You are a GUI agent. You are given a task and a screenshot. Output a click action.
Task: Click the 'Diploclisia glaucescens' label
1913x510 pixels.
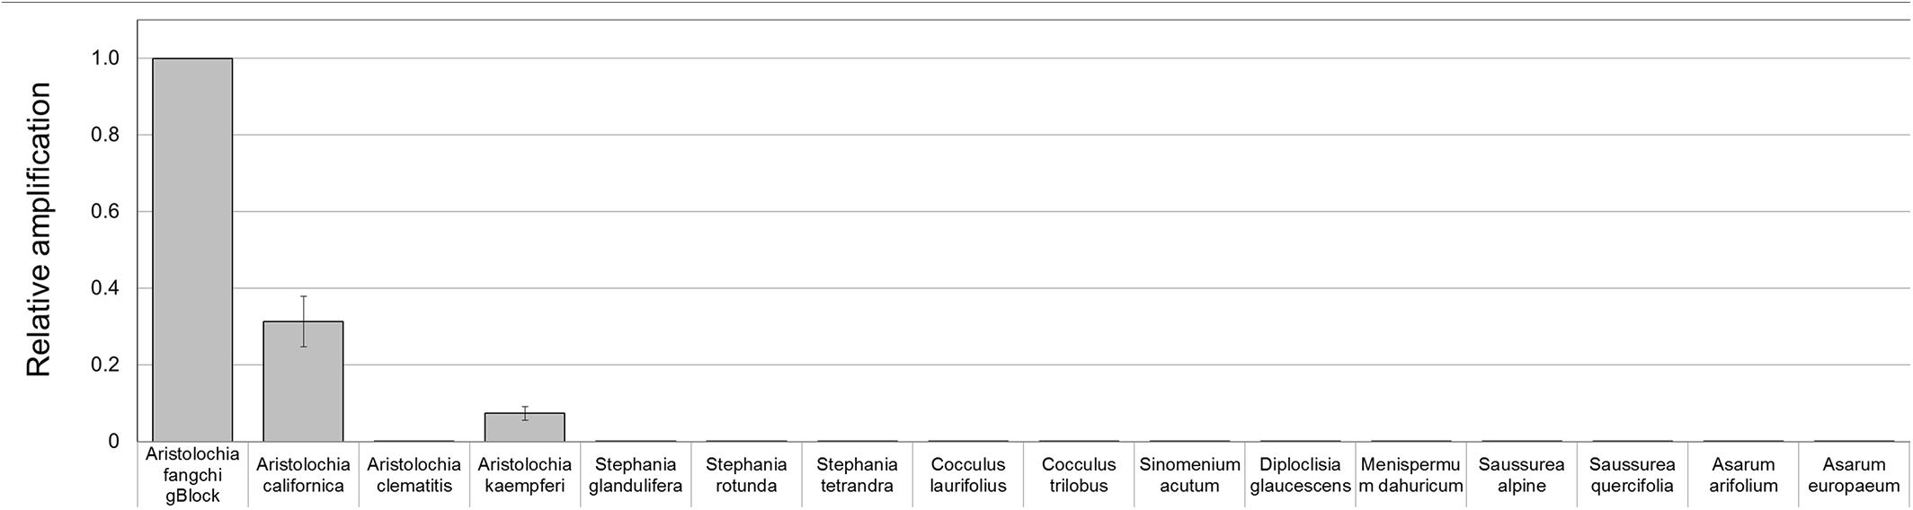1300,475
